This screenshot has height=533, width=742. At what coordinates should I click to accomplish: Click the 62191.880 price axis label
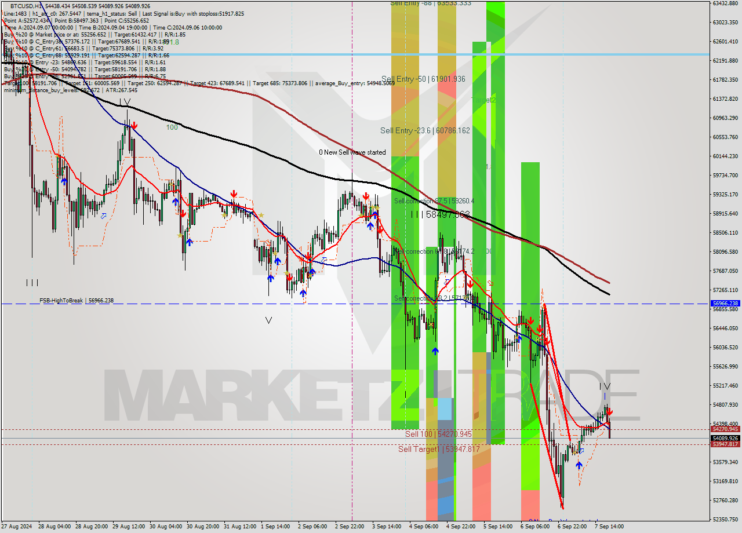[x=726, y=60]
